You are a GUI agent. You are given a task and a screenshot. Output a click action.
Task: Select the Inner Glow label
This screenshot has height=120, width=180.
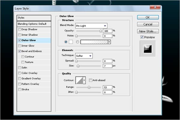28,46
